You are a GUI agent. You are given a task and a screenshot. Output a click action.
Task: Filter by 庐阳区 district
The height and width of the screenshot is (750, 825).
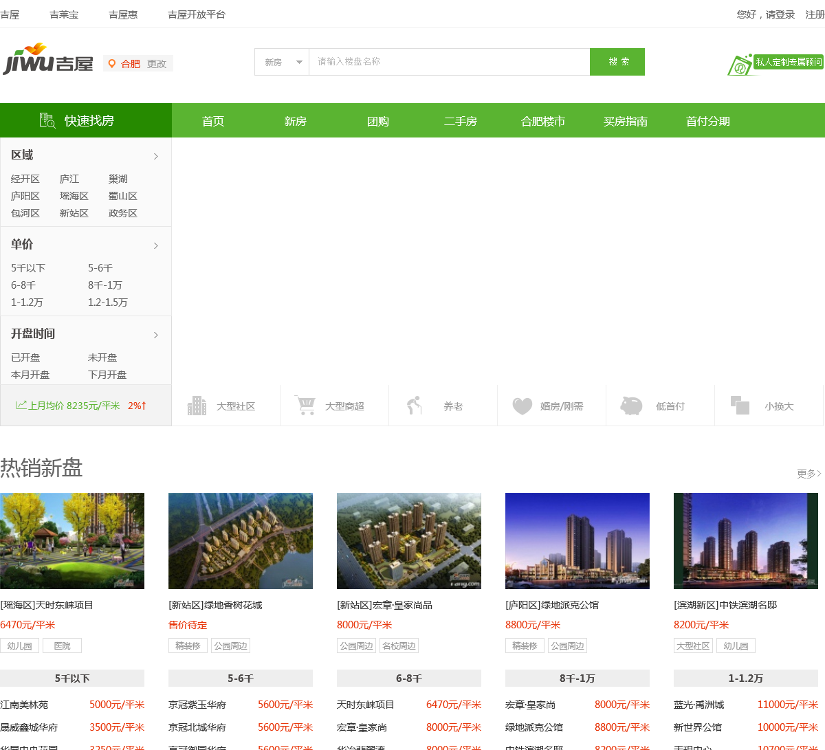(x=25, y=196)
